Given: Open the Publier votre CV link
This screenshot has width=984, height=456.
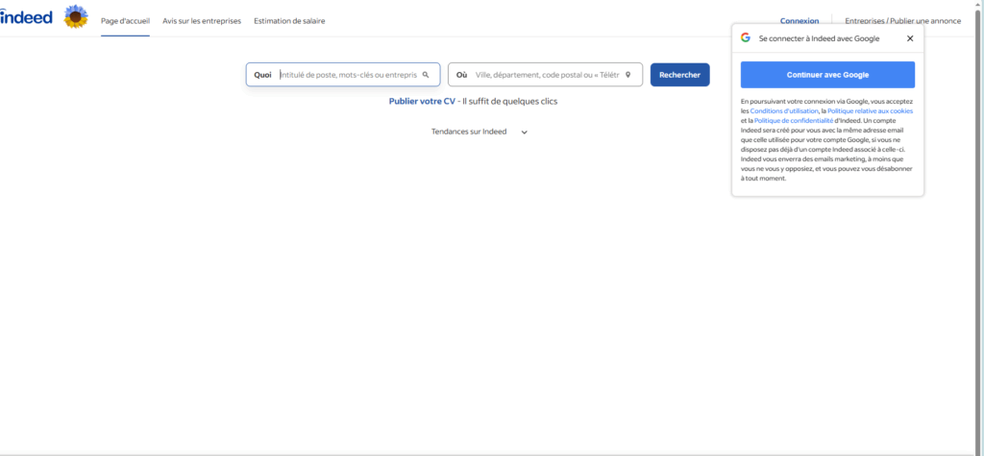Looking at the screenshot, I should (422, 101).
